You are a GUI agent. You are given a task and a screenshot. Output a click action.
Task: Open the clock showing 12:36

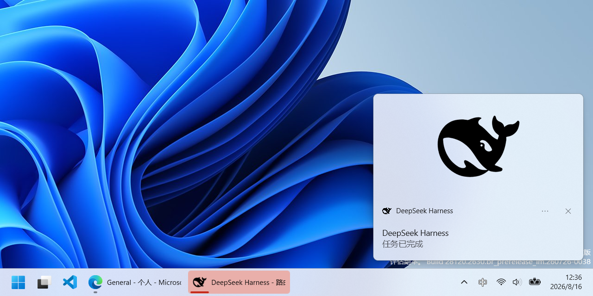click(x=574, y=277)
